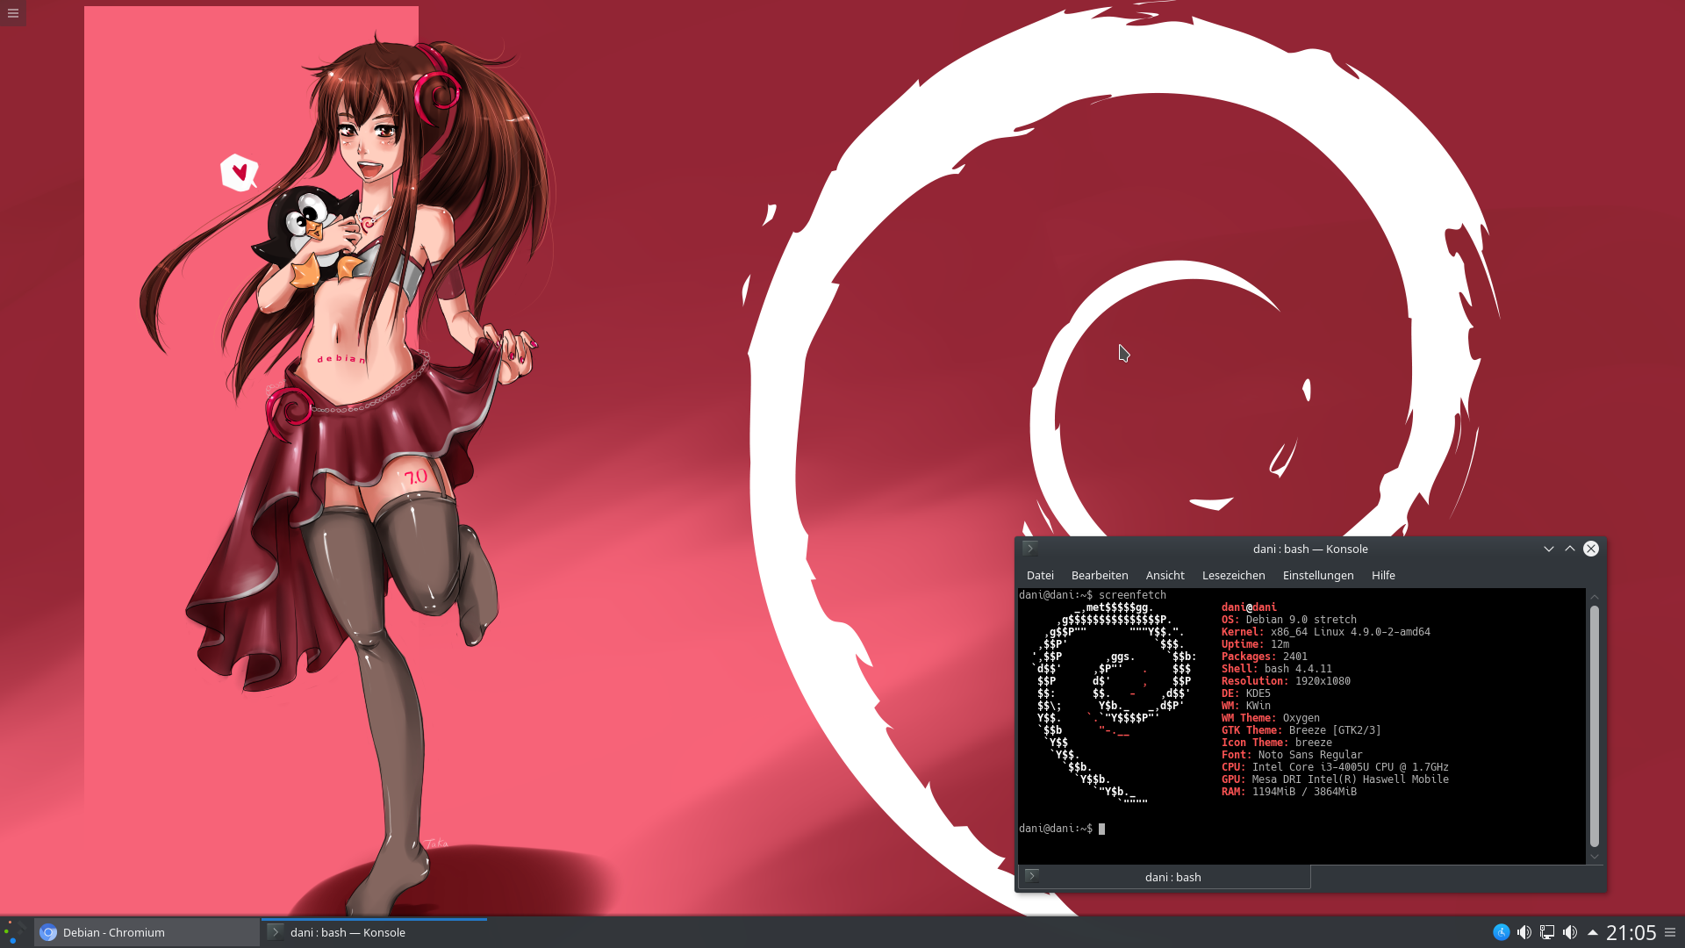Click terminal icon on dani : bash tab
This screenshot has height=948, width=1685.
1032,876
